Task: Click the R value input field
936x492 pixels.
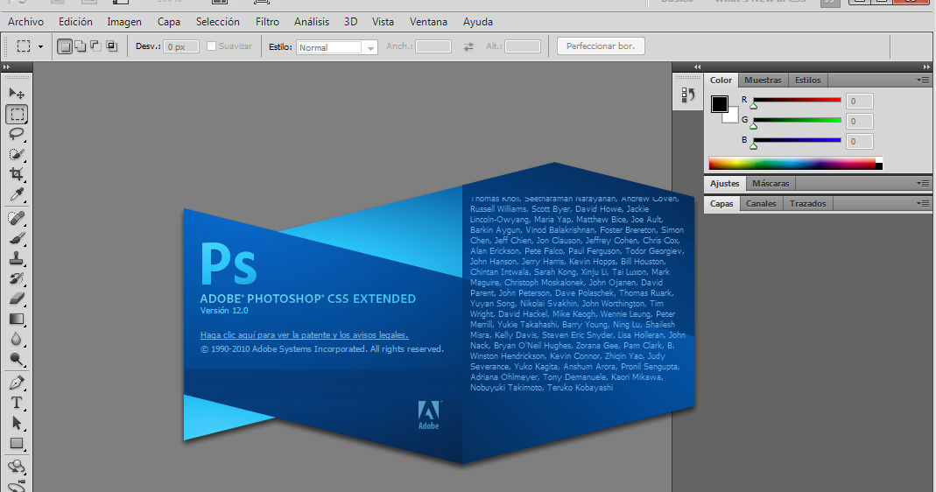Action: (x=860, y=102)
